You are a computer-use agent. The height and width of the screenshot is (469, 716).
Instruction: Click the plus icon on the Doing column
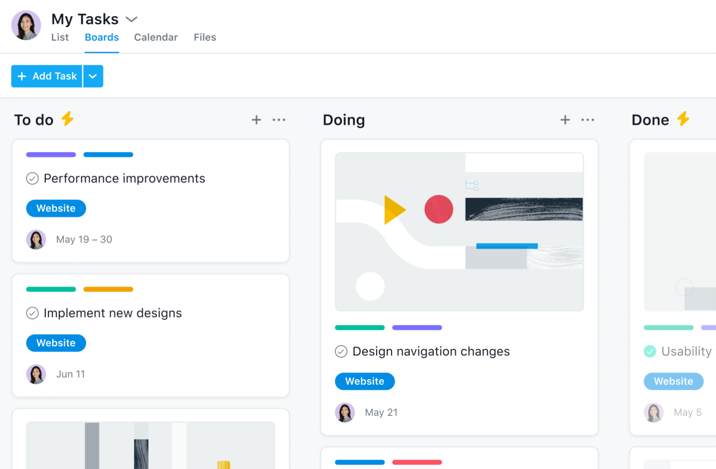click(565, 120)
